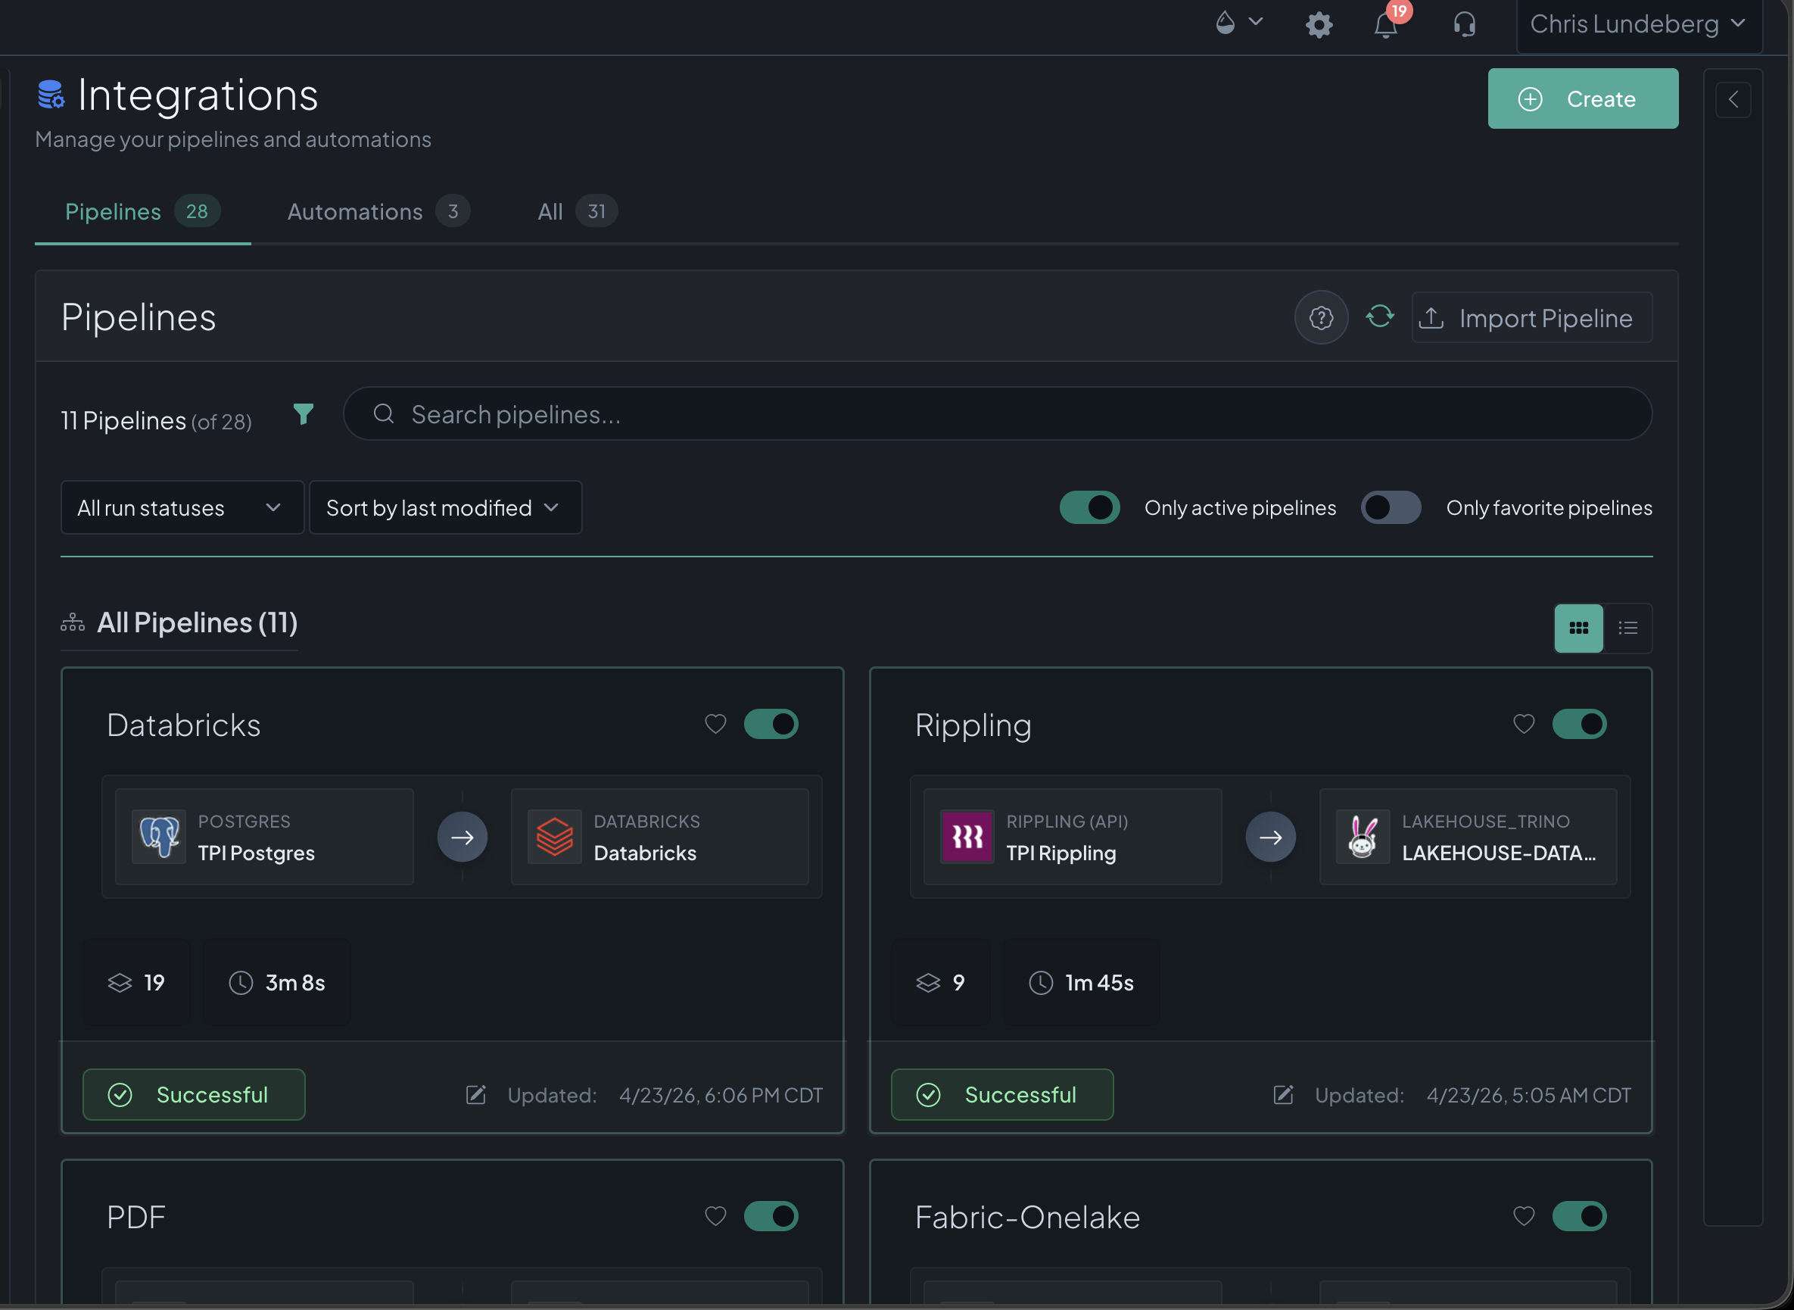Click Databricks Updated 4/23/26, 6:06 PM CDT
This screenshot has height=1310, width=1794.
(665, 1095)
